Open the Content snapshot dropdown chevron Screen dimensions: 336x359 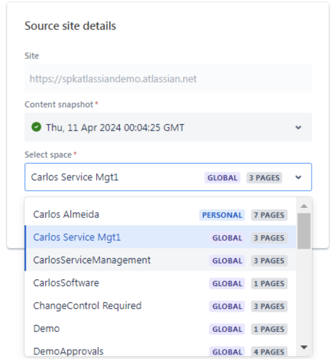pyautogui.click(x=298, y=127)
